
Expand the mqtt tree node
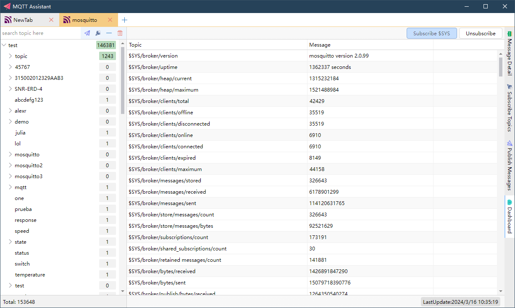pos(11,187)
